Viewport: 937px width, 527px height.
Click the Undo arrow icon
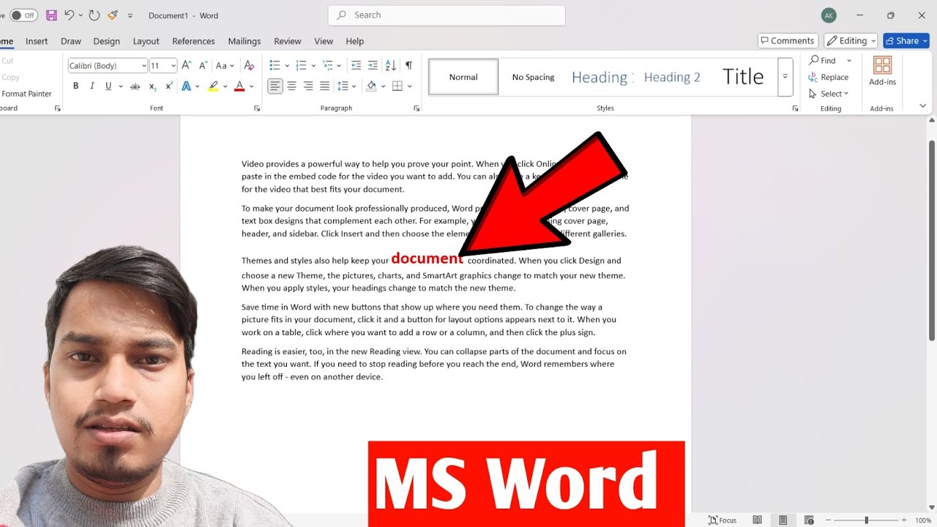pos(69,15)
